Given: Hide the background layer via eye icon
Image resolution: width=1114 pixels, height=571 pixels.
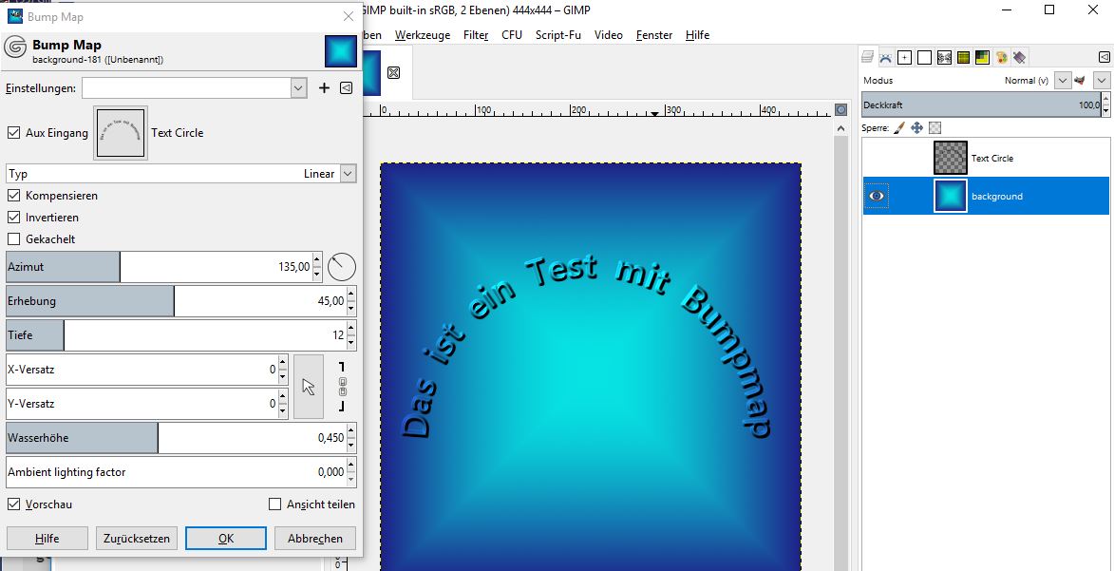Looking at the screenshot, I should click(x=878, y=196).
